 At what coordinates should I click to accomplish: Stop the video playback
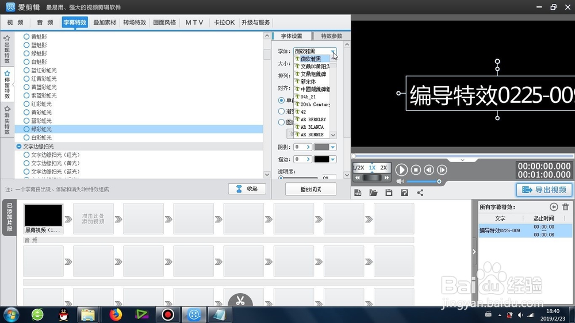click(416, 170)
